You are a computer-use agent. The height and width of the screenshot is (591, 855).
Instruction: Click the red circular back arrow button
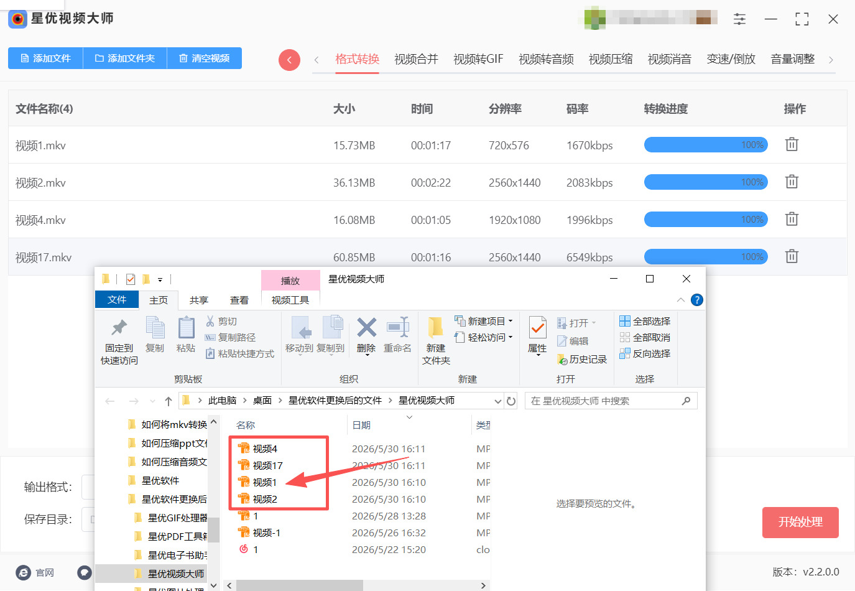[x=289, y=60]
